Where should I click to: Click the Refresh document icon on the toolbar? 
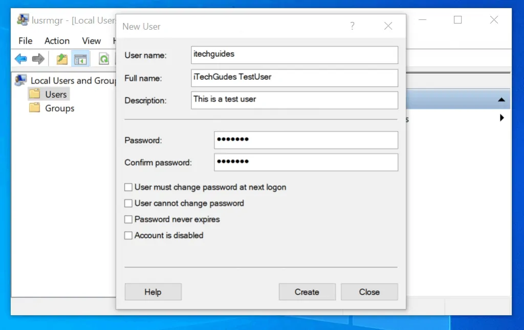pos(103,58)
